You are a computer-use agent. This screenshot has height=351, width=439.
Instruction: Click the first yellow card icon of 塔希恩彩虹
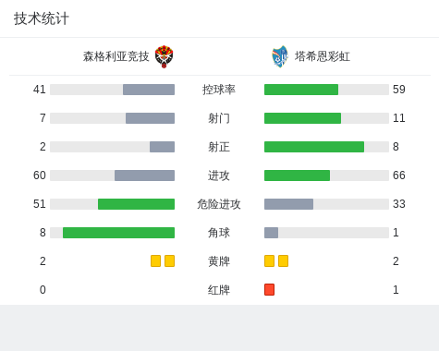[269, 261]
